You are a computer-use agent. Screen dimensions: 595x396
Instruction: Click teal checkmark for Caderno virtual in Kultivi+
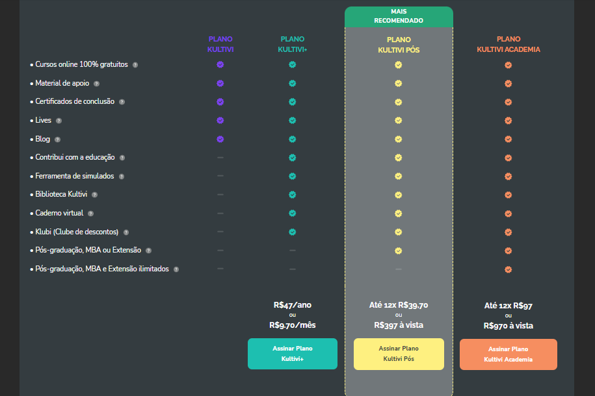[x=292, y=214]
